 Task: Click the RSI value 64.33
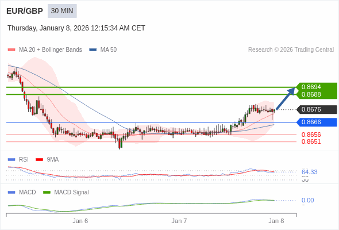(309, 172)
